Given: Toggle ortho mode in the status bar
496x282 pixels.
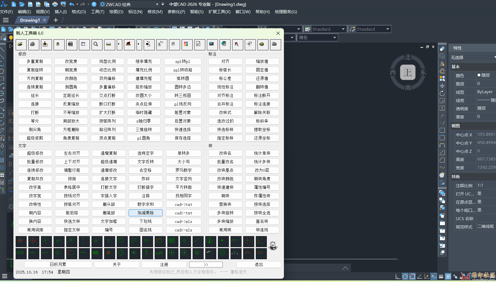Looking at the screenshot, I should tap(398, 277).
